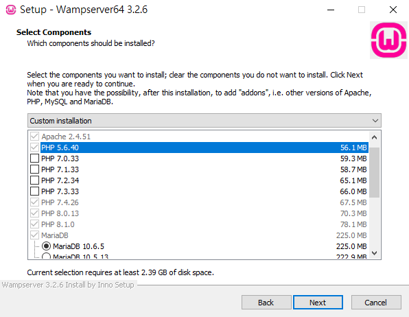Click the Wampserver icon in the title bar
This screenshot has width=409, height=317.
tap(11, 10)
